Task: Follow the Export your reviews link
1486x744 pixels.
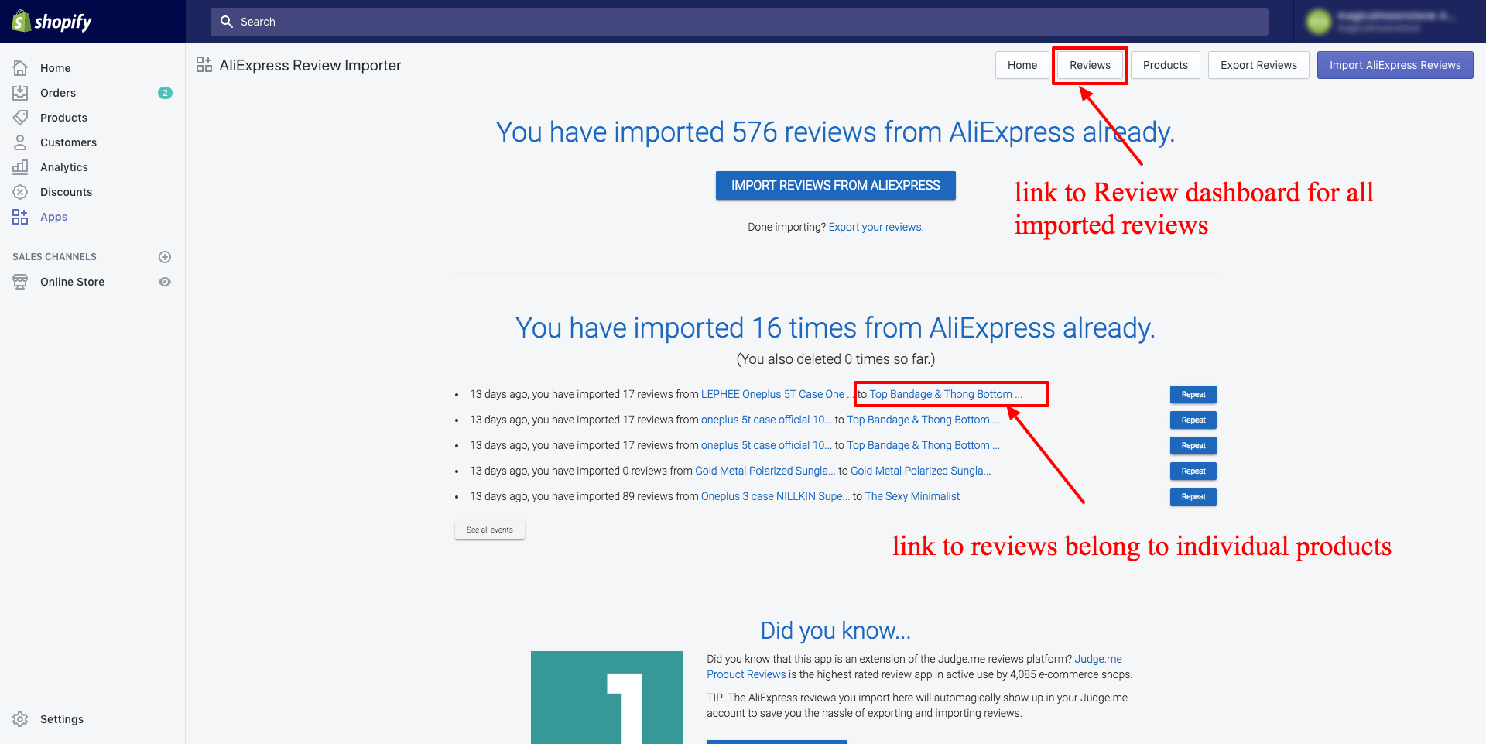Action: point(876,227)
